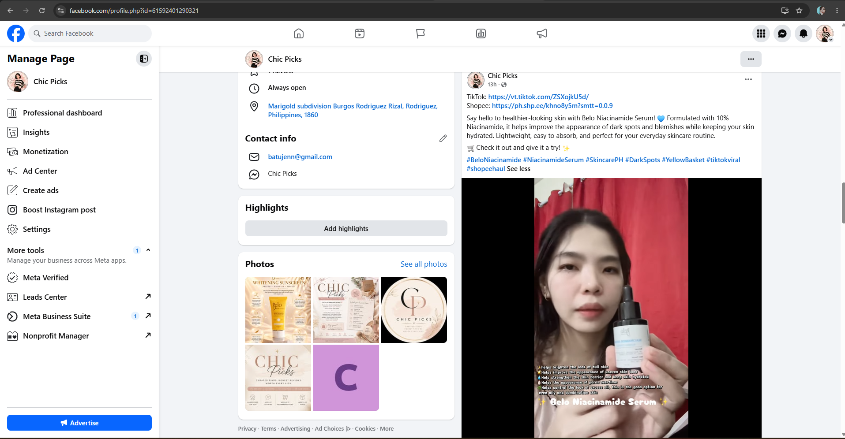Open Leads Center
This screenshot has width=845, height=439.
pyautogui.click(x=79, y=297)
